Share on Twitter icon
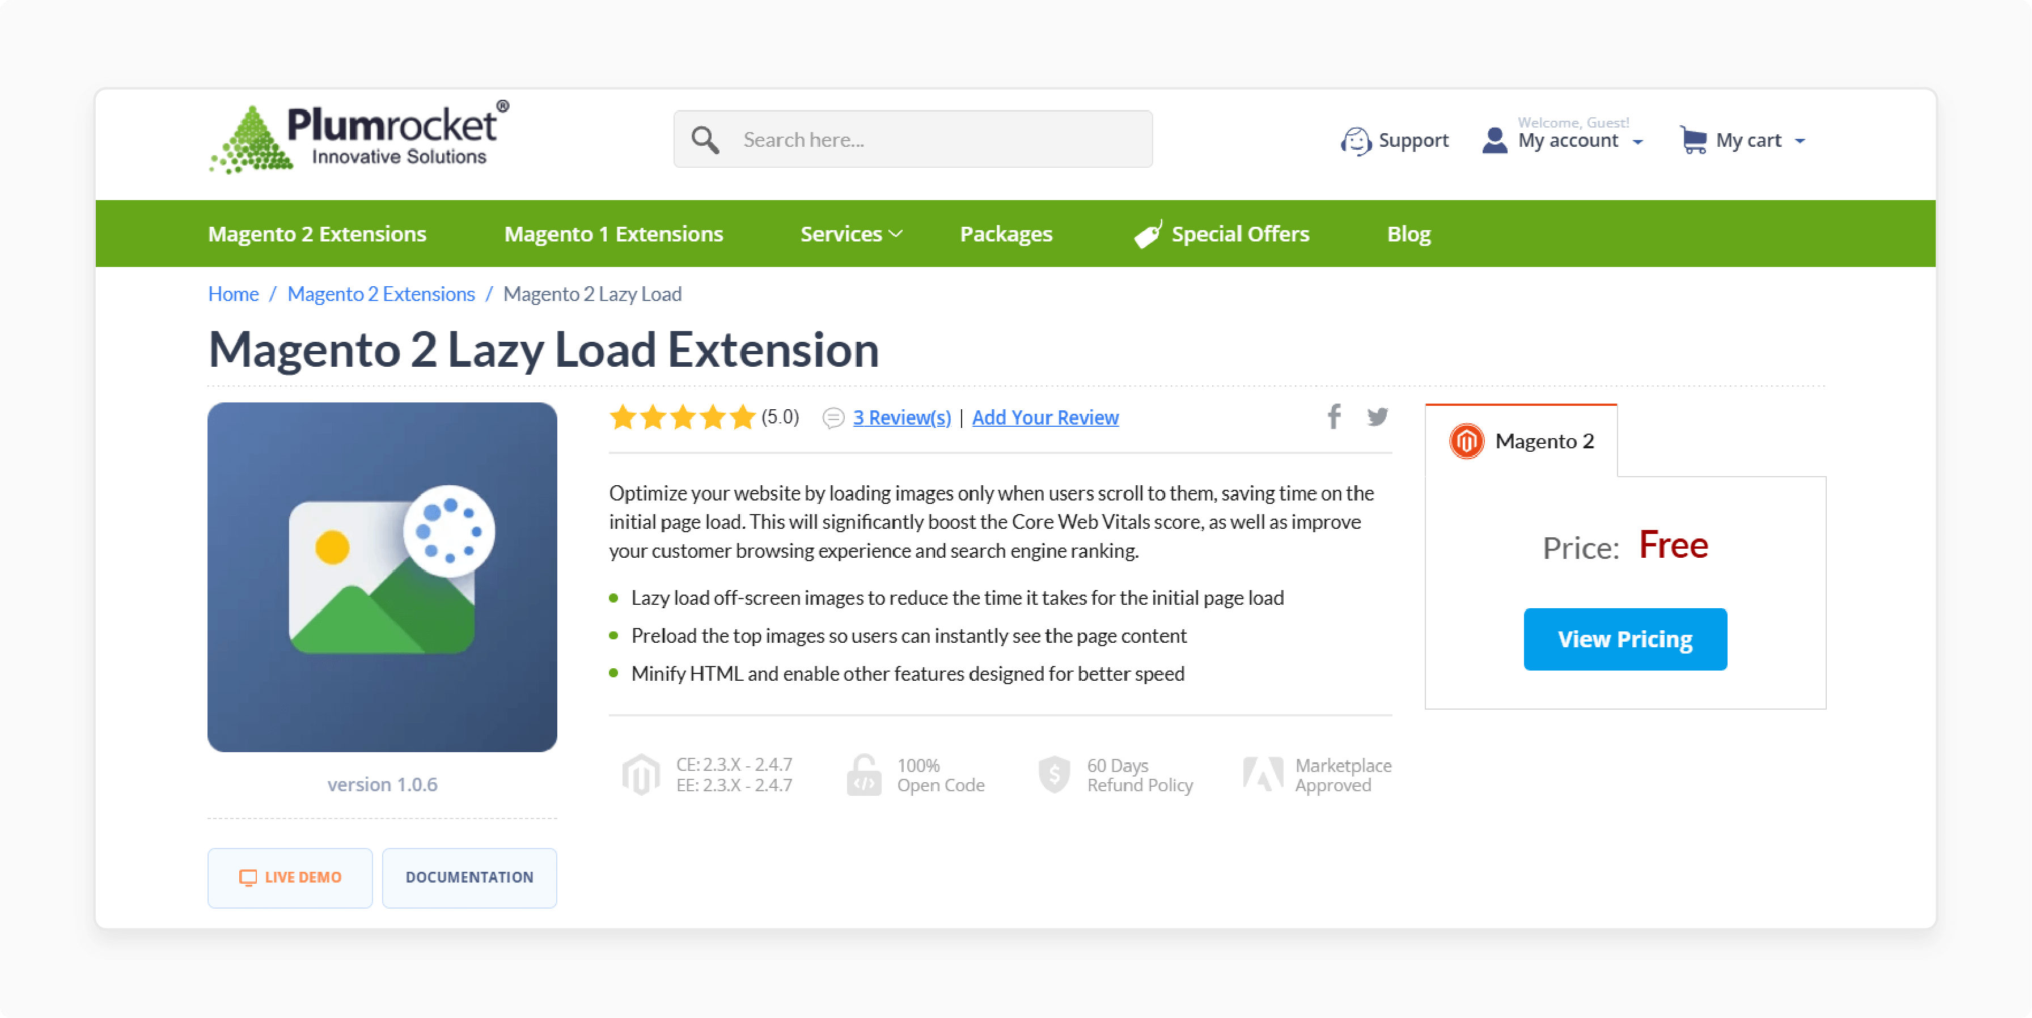The image size is (2032, 1018). (x=1377, y=417)
